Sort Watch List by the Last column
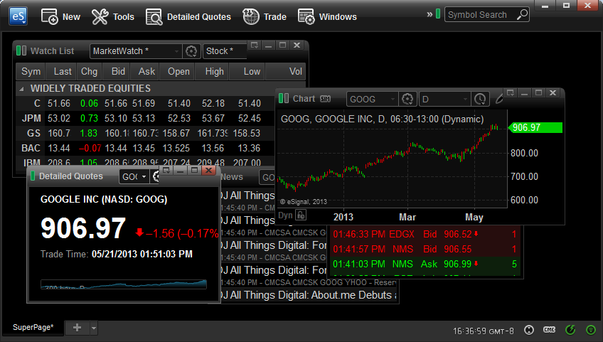This screenshot has height=342, width=603. [63, 72]
